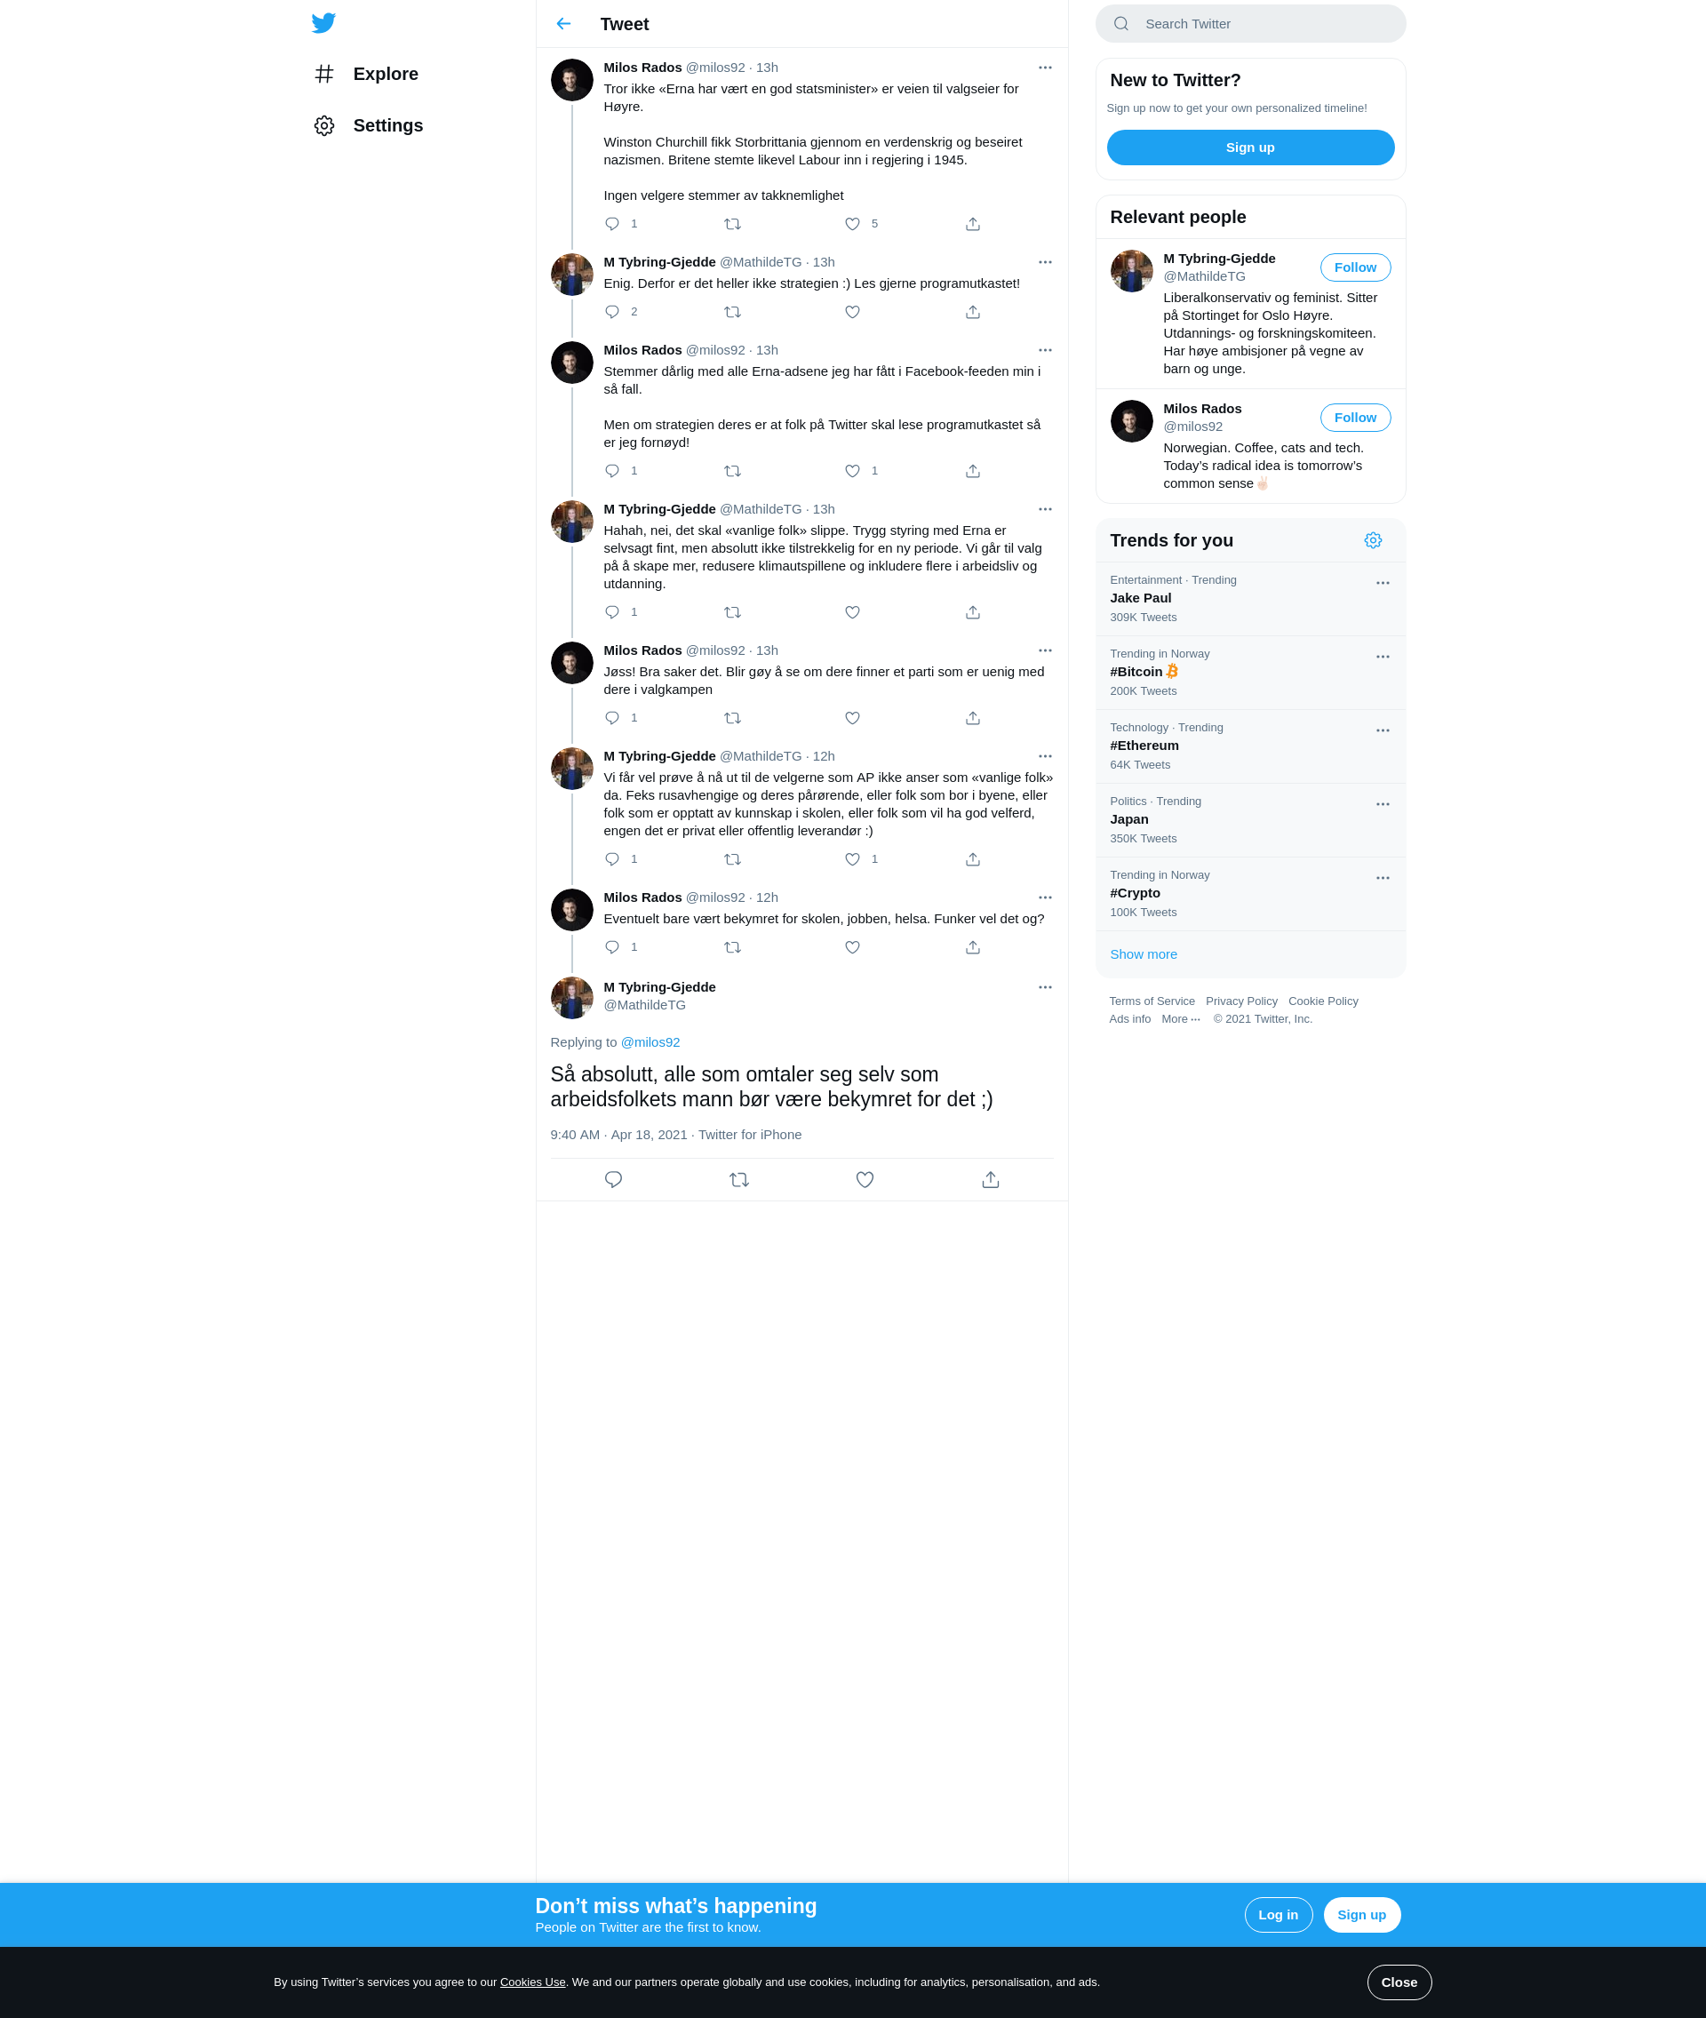
Task: Reply to the main tweet
Action: coord(613,1180)
